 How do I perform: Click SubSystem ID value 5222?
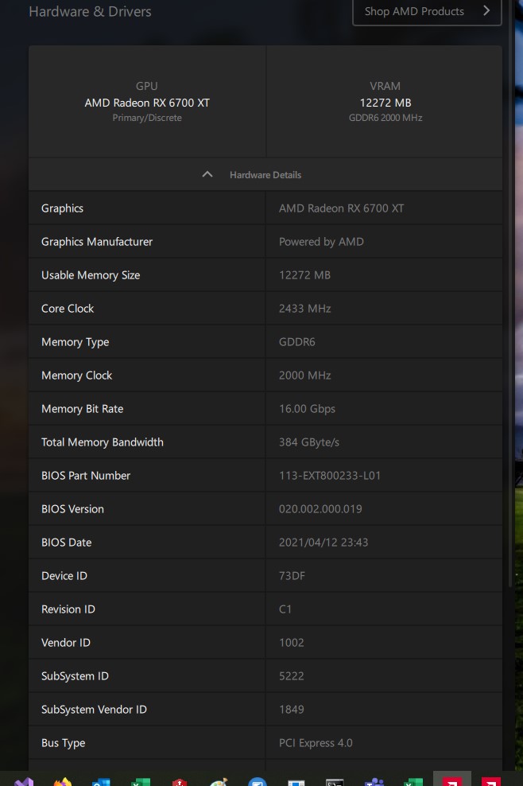click(x=292, y=676)
